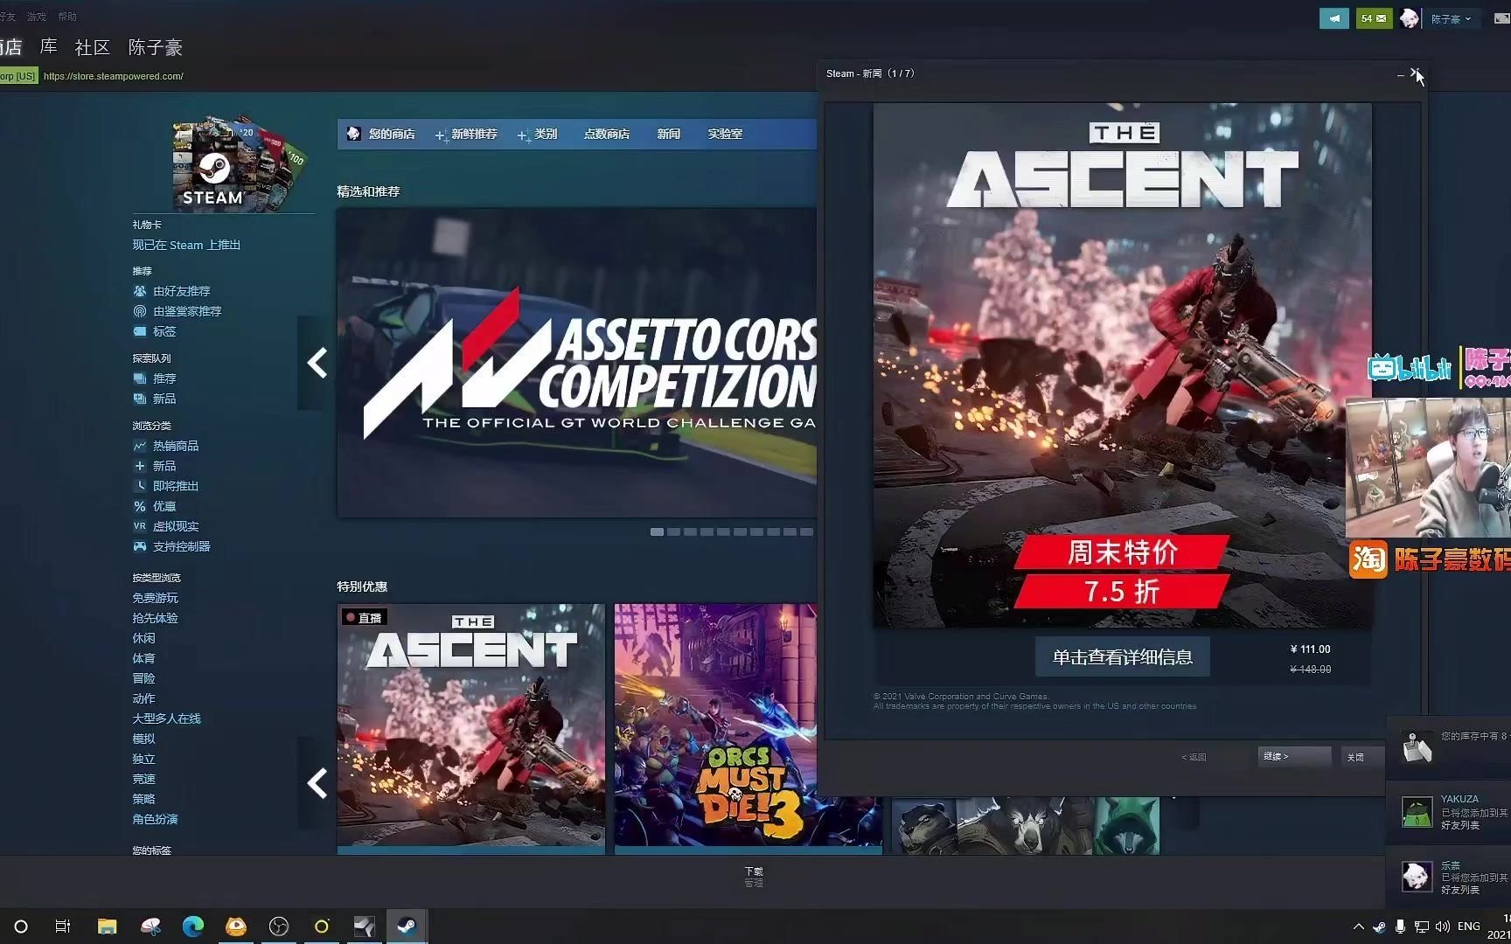Browse the 策略 strategy category
The height and width of the screenshot is (944, 1511).
(x=143, y=799)
